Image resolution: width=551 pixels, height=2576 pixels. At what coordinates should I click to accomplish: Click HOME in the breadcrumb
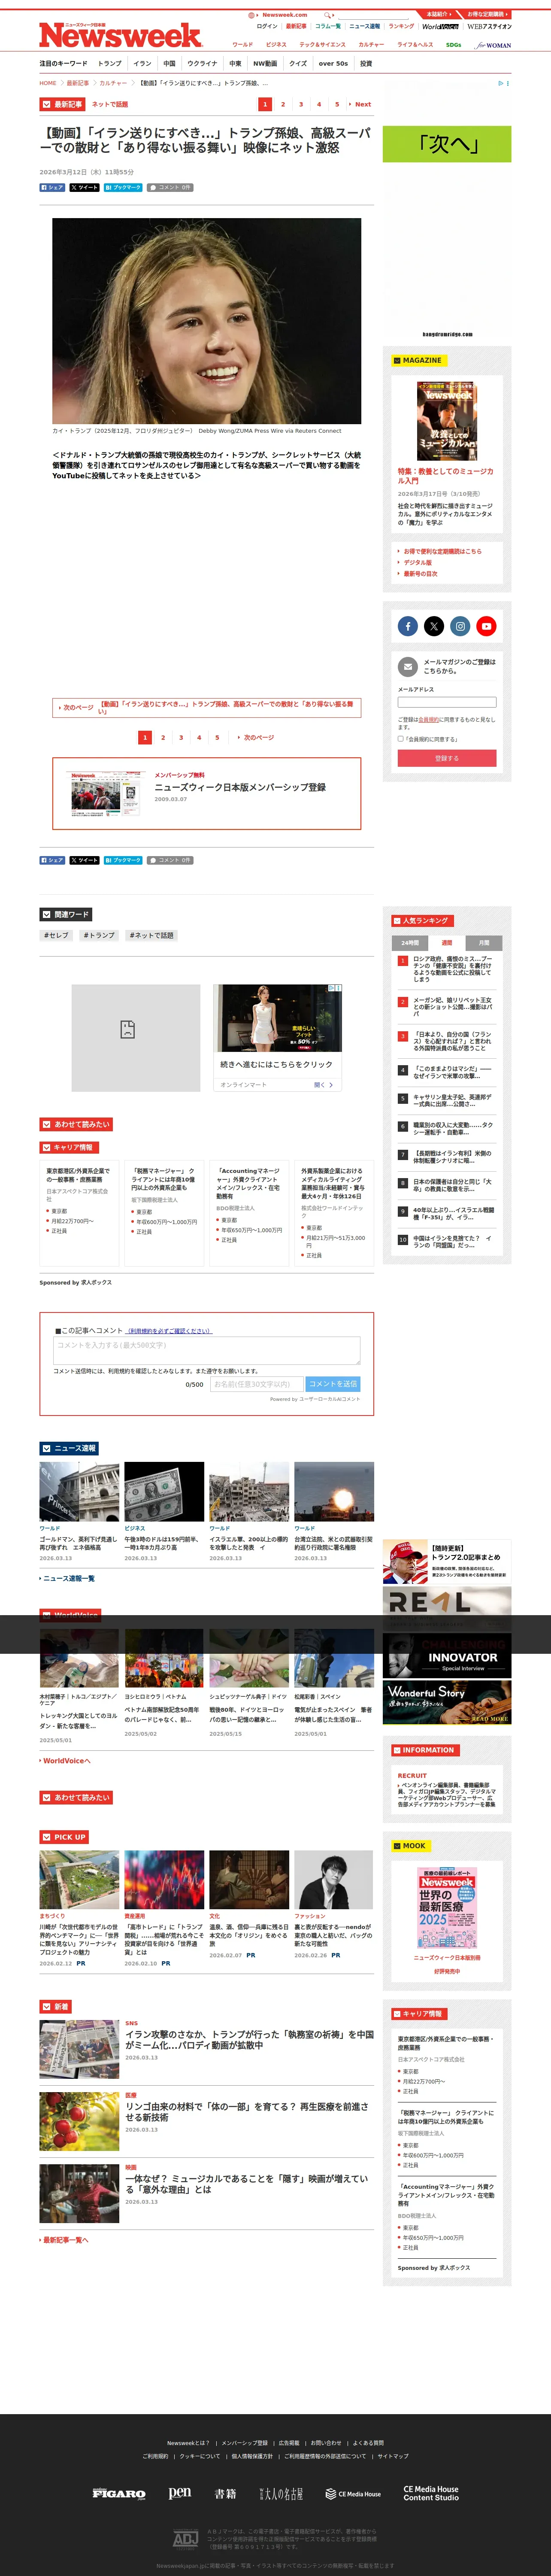pos(48,83)
